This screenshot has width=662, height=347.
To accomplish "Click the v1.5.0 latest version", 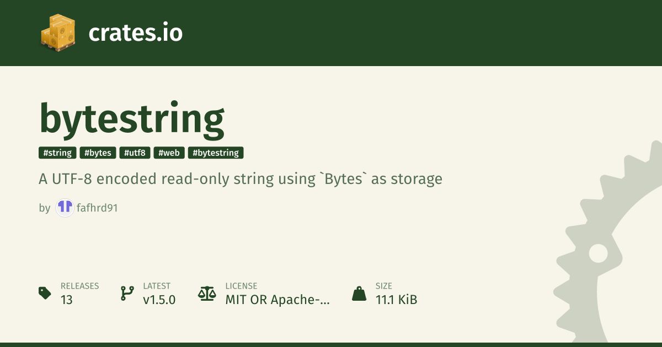I will click(159, 300).
